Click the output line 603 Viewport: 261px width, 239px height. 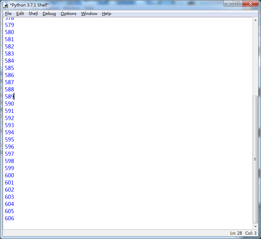[x=10, y=197]
